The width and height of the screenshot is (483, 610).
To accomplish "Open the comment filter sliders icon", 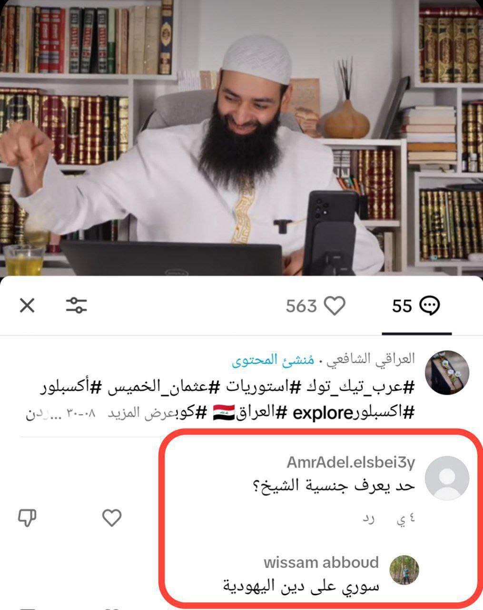I will [76, 305].
